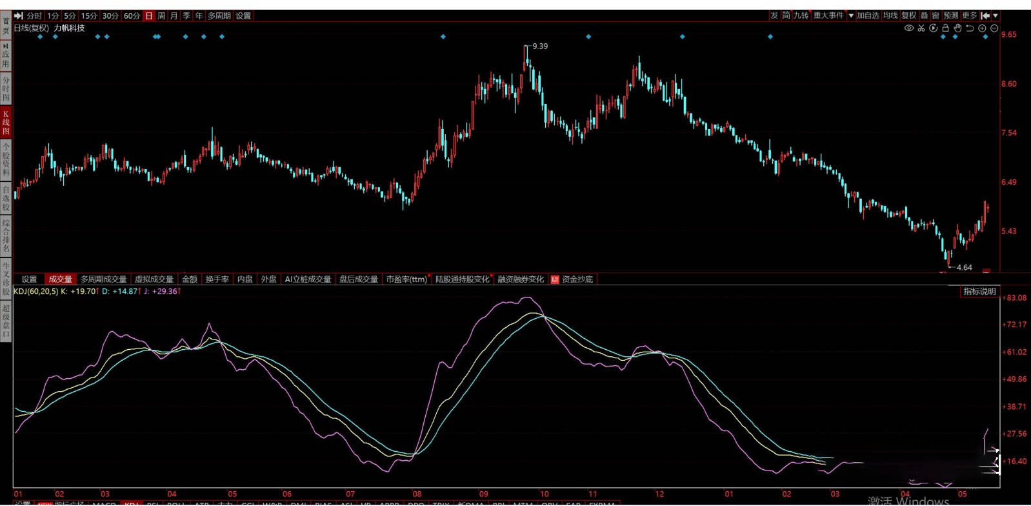Click the collapse arrow icon before 分时
The image size is (1031, 506).
[x=18, y=15]
